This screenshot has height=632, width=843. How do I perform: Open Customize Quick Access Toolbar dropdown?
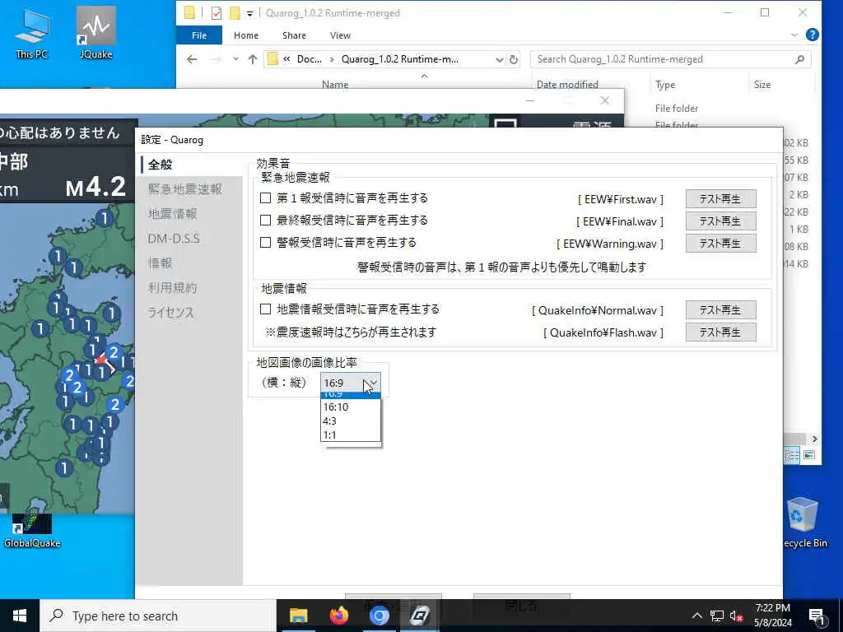[250, 13]
